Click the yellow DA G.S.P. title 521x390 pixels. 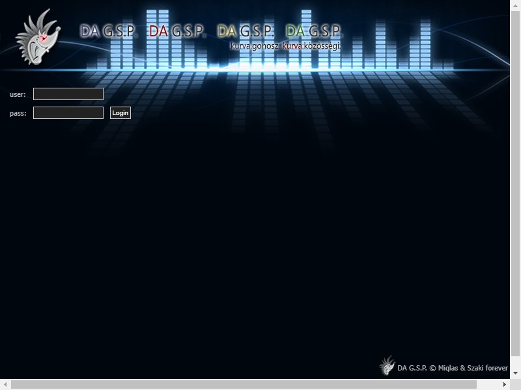pos(246,31)
